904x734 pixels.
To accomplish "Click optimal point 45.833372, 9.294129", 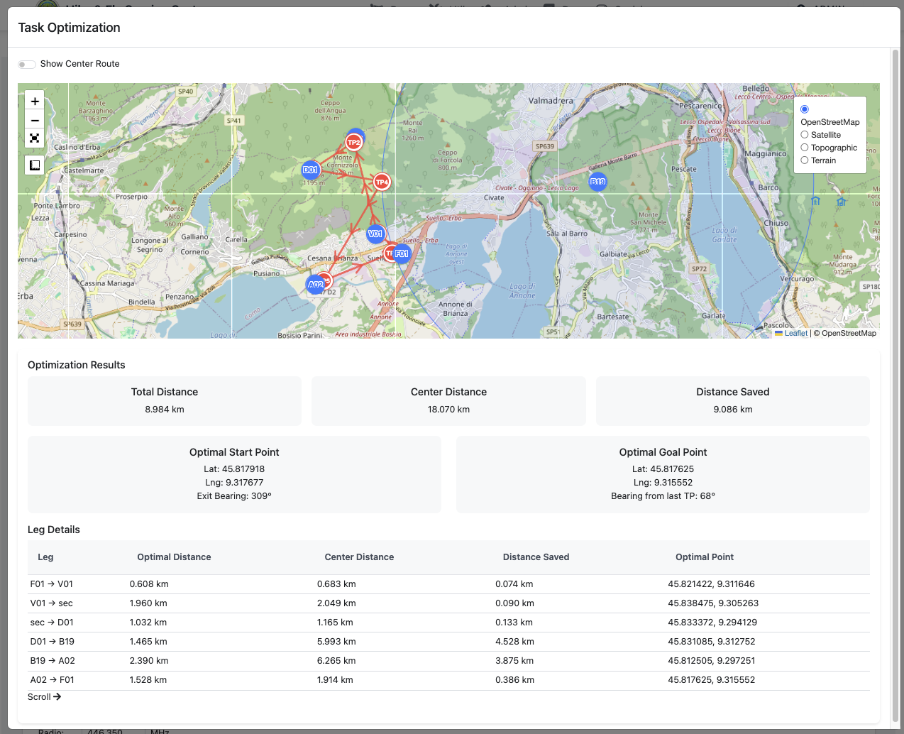I will tap(712, 623).
